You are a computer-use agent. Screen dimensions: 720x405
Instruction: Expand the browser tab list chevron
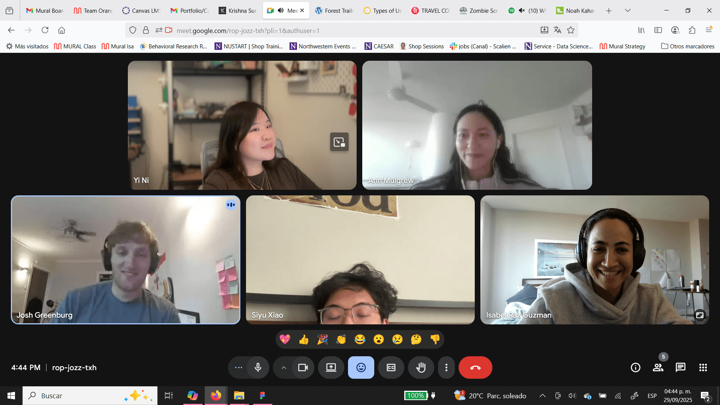pos(627,10)
